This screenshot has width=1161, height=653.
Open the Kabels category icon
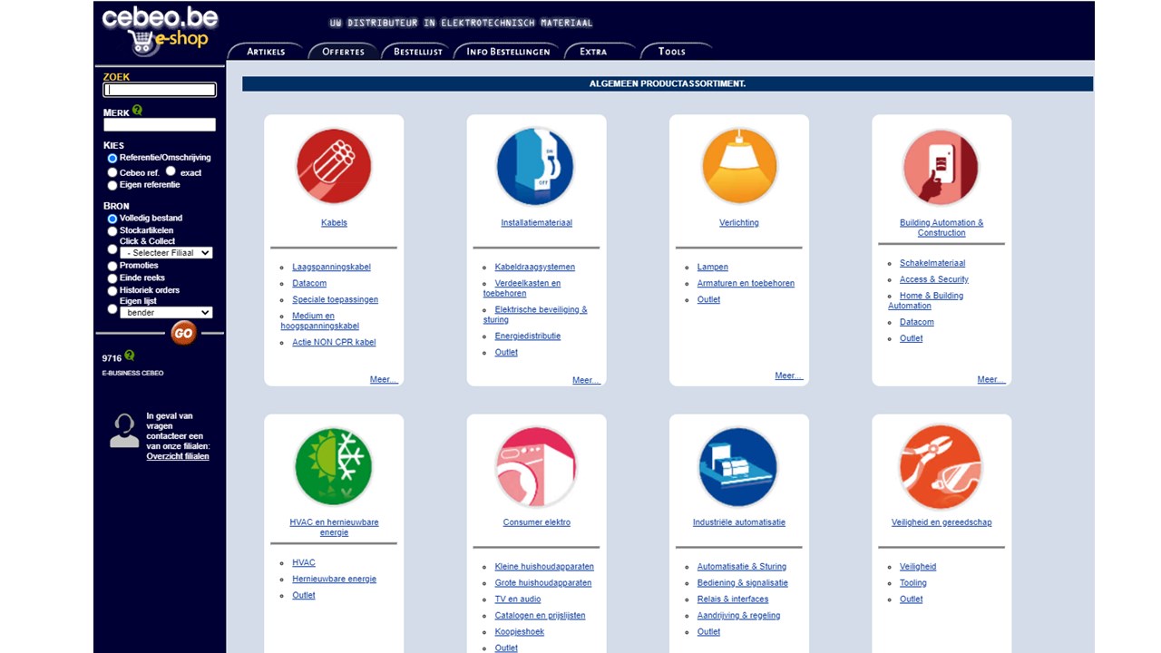tap(334, 166)
